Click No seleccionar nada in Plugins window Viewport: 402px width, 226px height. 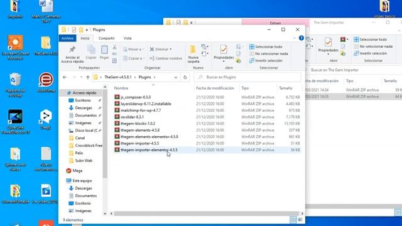click(268, 53)
